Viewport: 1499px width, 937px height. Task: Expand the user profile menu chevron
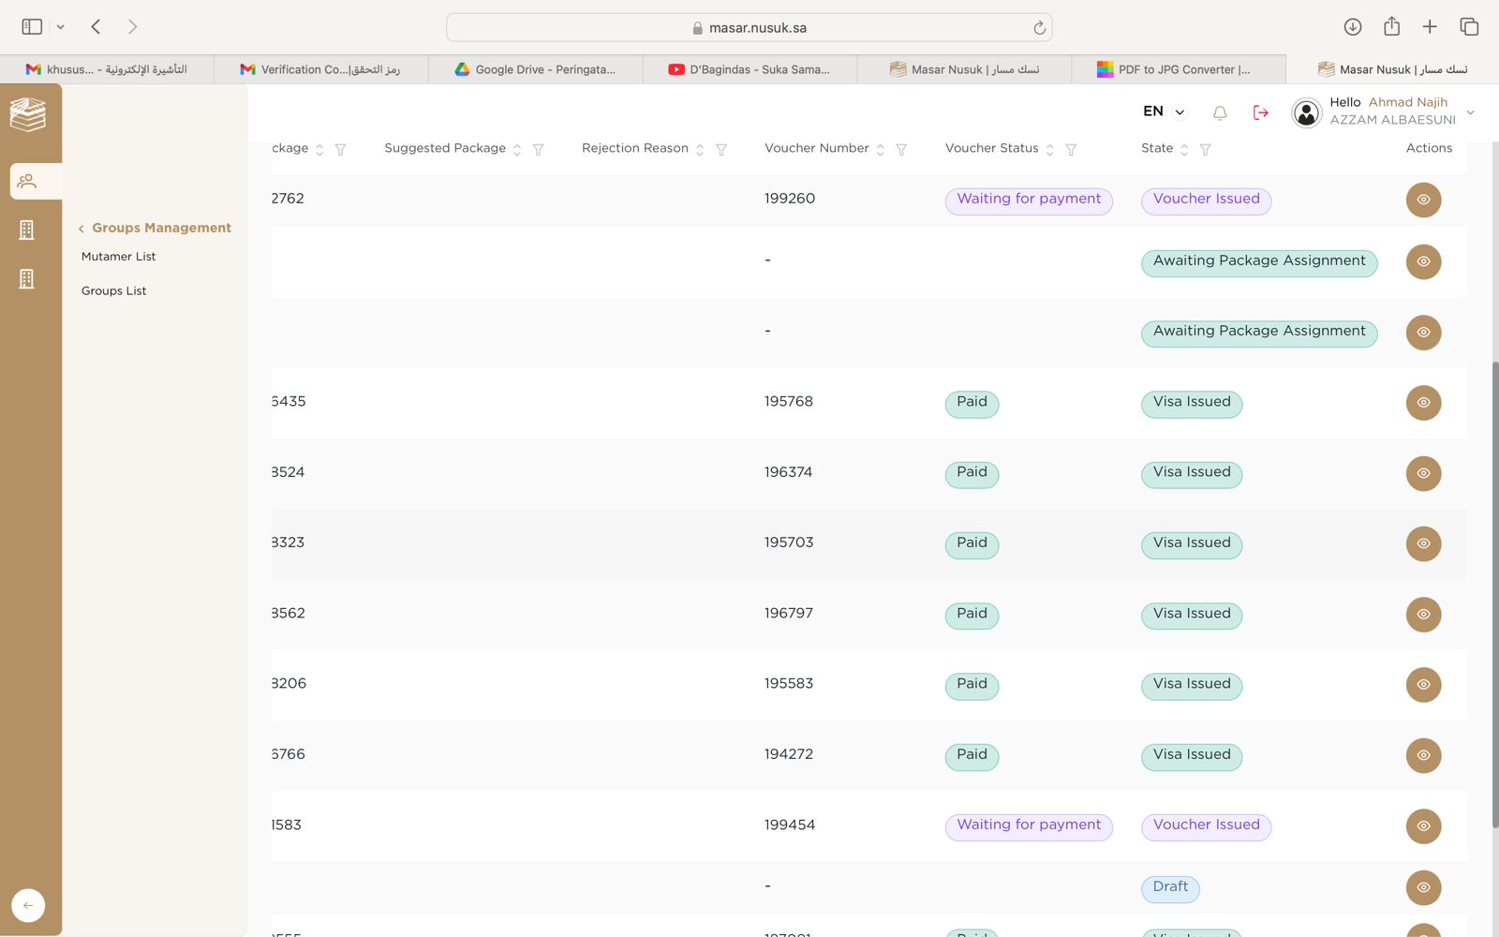[x=1470, y=112]
